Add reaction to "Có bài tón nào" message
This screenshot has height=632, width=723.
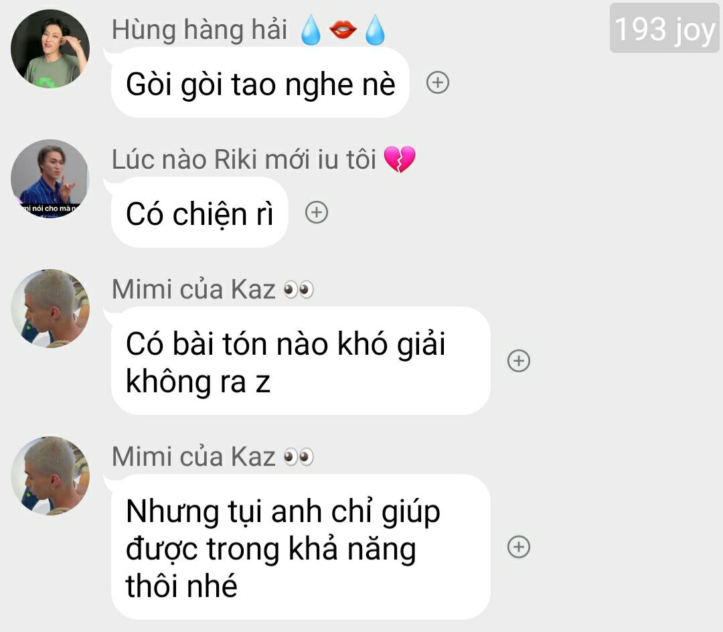(519, 360)
